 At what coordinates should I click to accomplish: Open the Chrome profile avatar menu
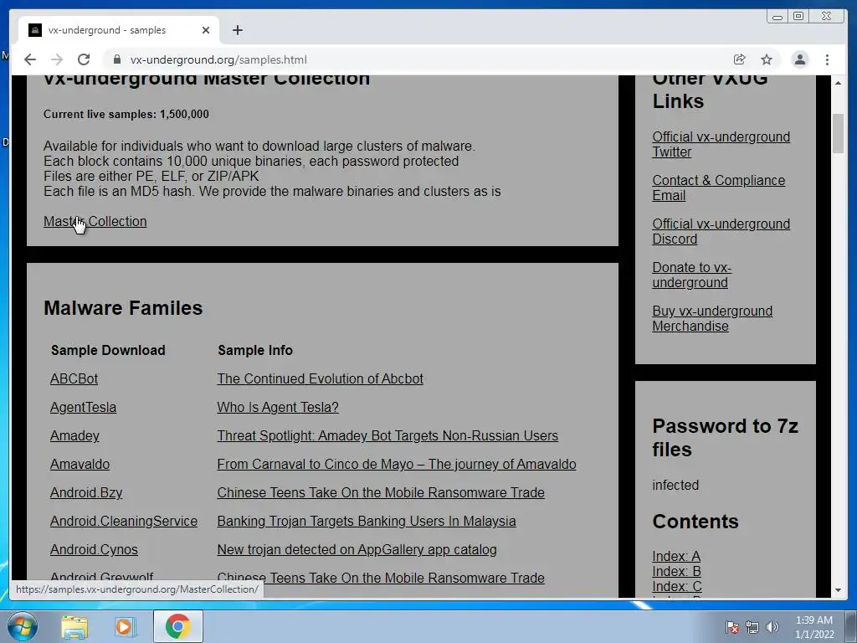(799, 59)
